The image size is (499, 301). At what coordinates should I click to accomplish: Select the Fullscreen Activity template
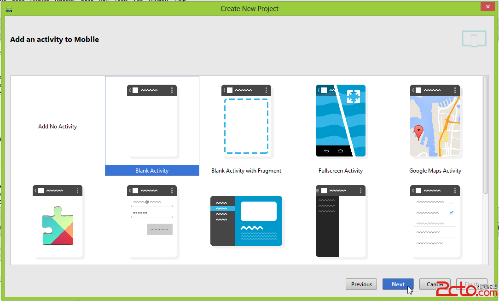click(x=341, y=121)
